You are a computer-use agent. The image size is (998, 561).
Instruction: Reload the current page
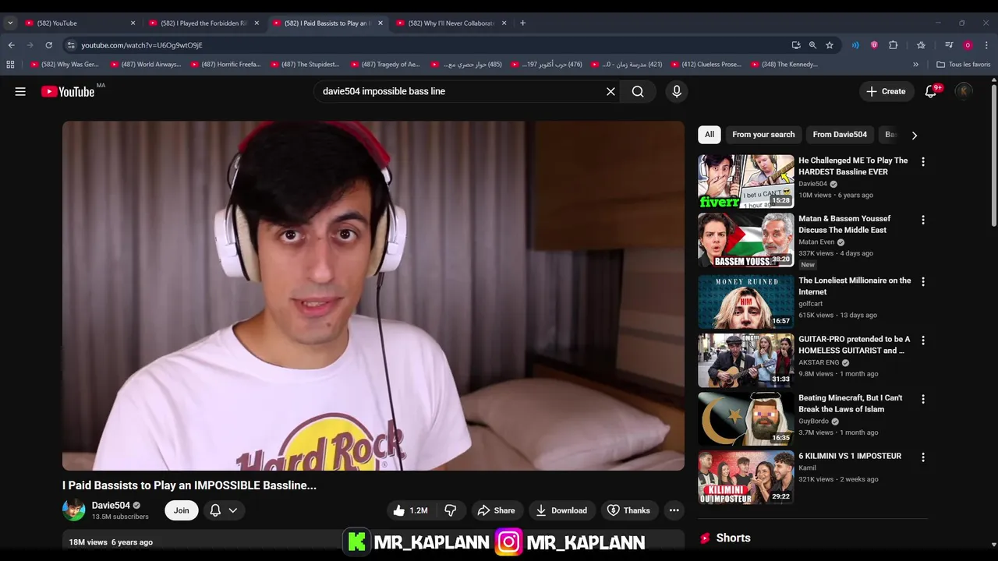[x=48, y=45]
